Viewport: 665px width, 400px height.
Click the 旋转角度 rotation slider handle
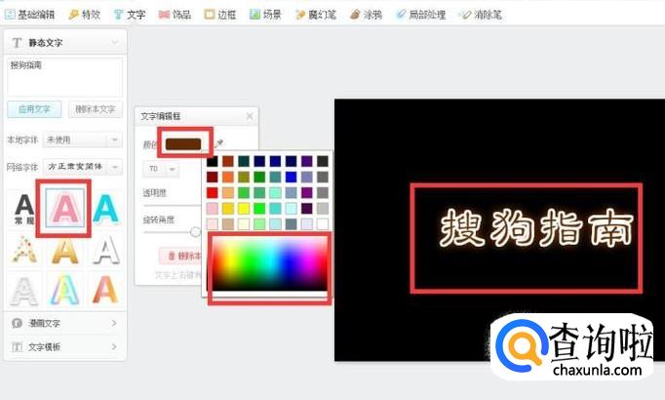click(x=195, y=231)
